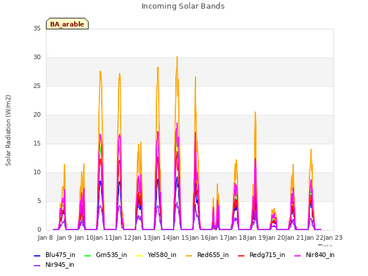
Task: Click the orange Jan 19 peak near 20
Action: click(x=255, y=112)
